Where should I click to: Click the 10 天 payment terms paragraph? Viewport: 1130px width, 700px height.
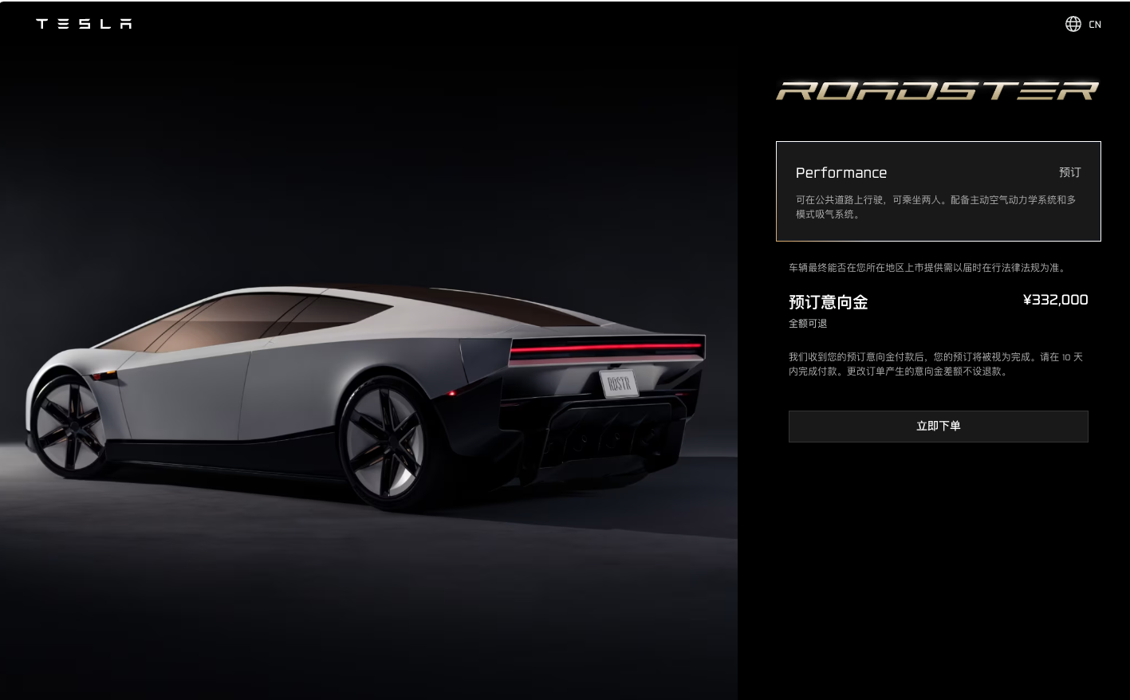point(935,364)
